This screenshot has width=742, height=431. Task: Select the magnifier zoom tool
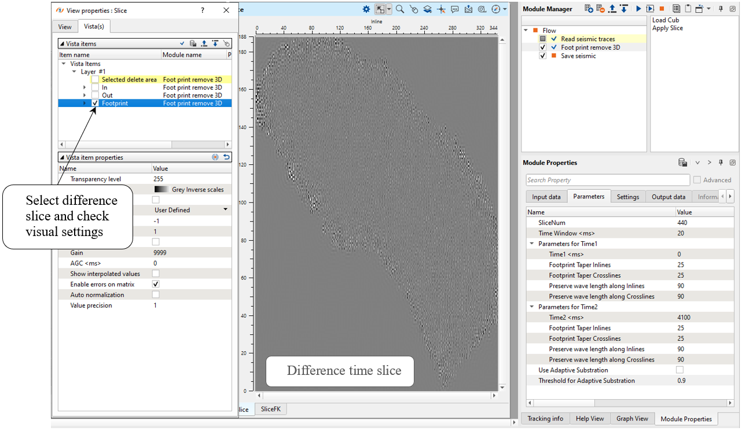tap(400, 9)
